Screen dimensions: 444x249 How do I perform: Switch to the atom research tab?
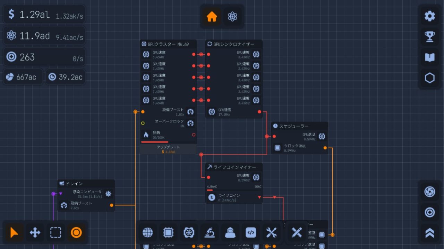[232, 17]
